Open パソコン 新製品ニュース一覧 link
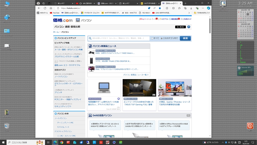The height and width of the screenshot is (145, 257). click(x=136, y=75)
